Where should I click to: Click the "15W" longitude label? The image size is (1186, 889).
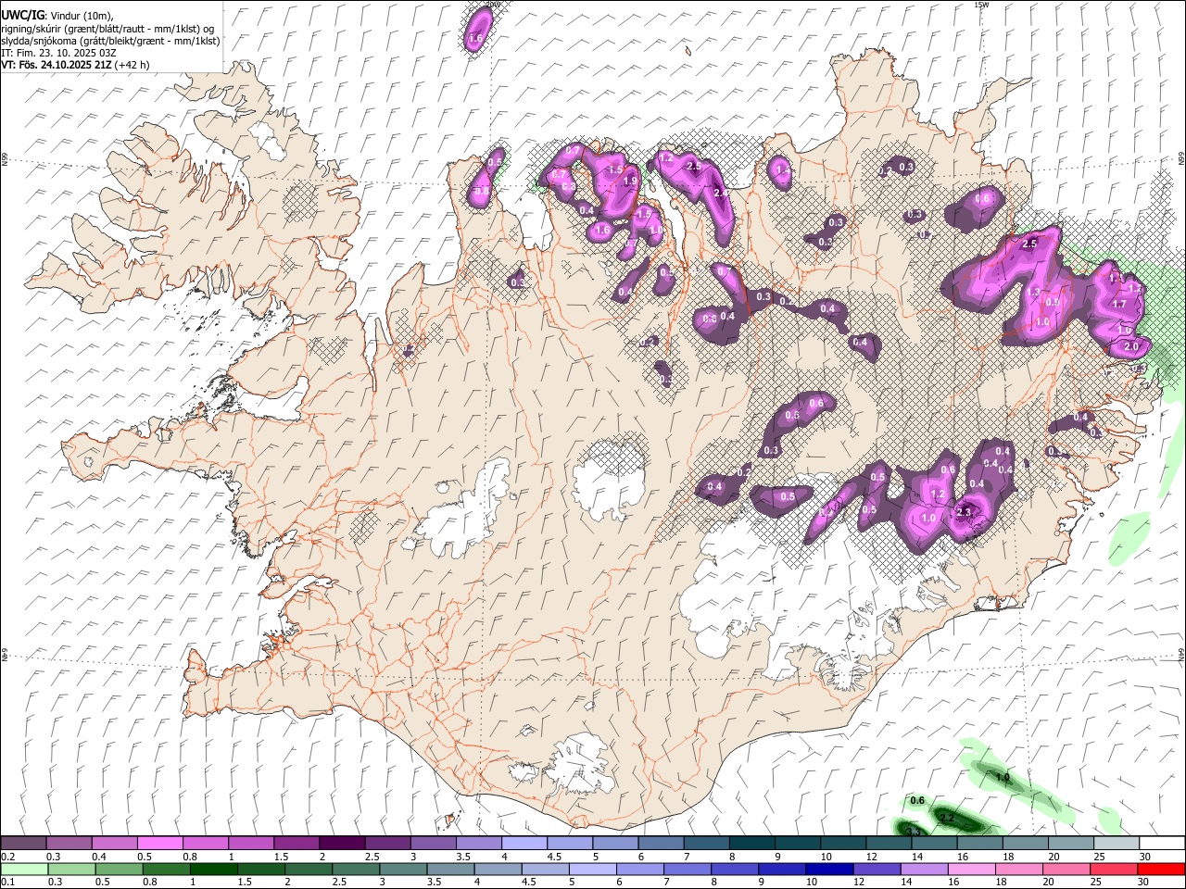click(x=981, y=5)
